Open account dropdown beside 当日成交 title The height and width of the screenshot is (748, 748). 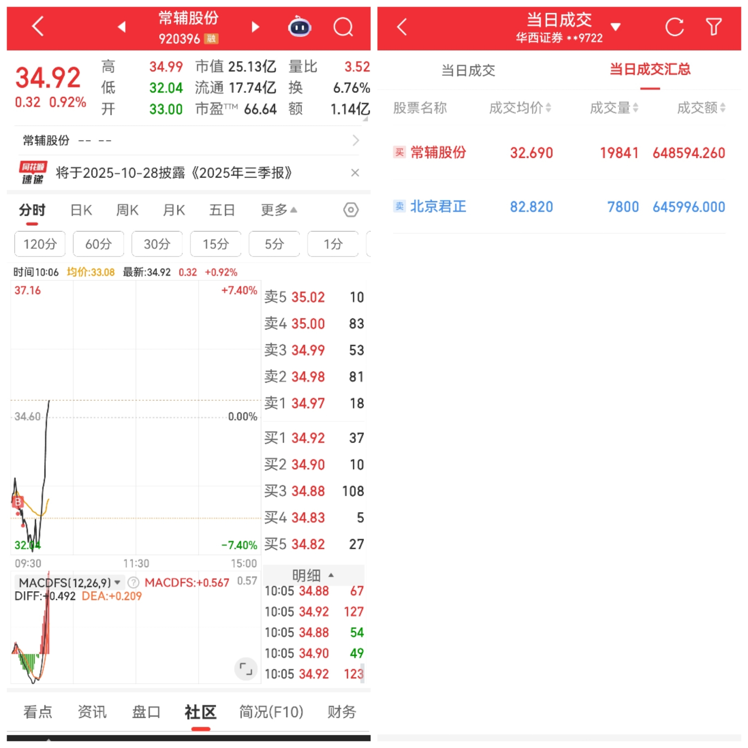point(616,27)
